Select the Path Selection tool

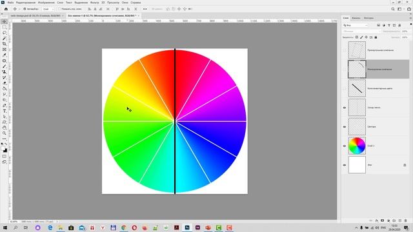(5, 117)
